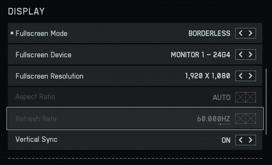The height and width of the screenshot is (165, 272).
Task: Click right arrow for Fullscreen Mode
Action: coord(251,33)
